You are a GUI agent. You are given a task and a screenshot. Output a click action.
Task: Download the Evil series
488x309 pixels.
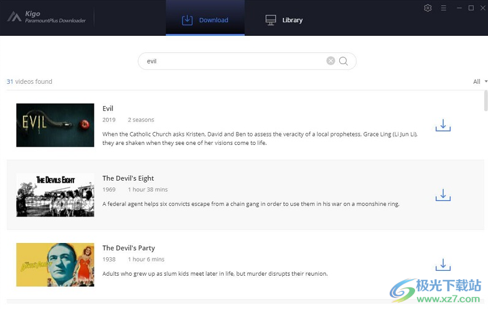(443, 125)
